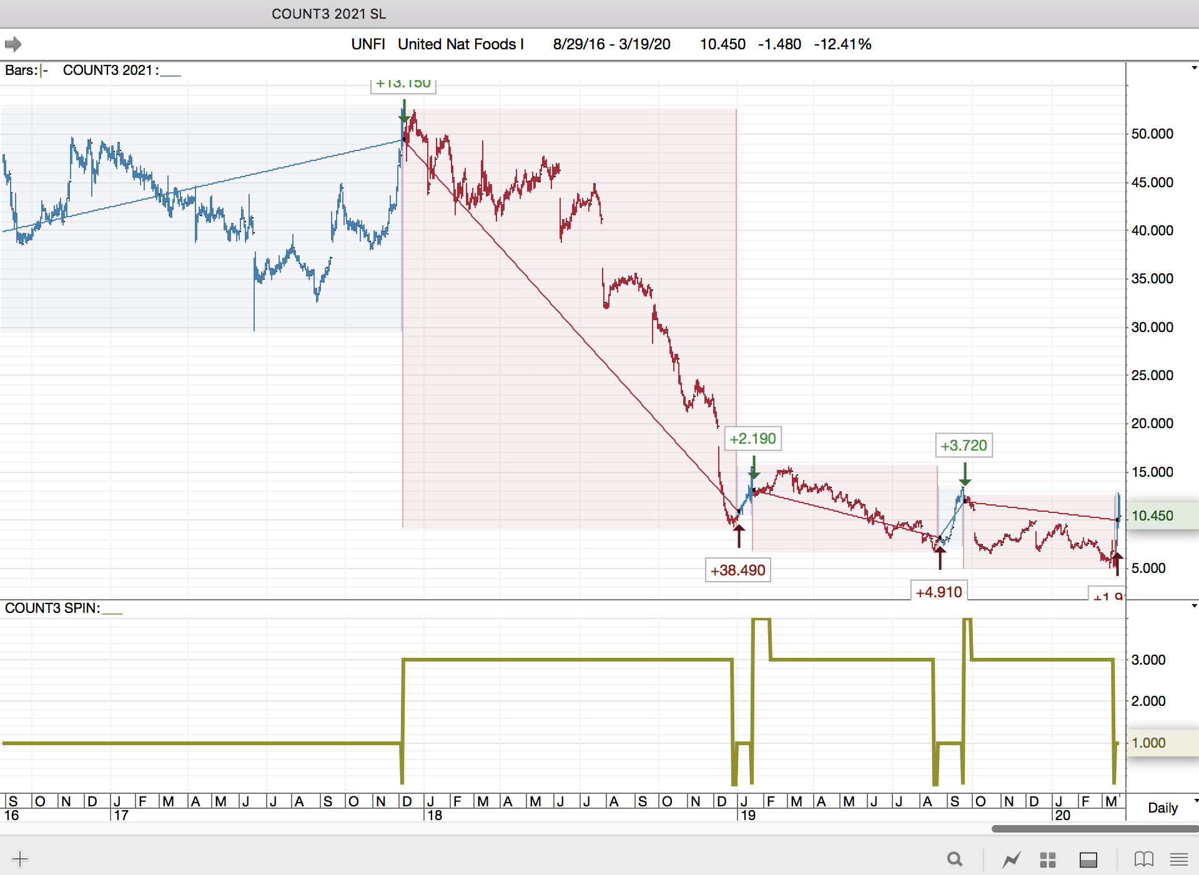Click the +3.720 trade label
The width and height of the screenshot is (1199, 875).
(x=964, y=446)
